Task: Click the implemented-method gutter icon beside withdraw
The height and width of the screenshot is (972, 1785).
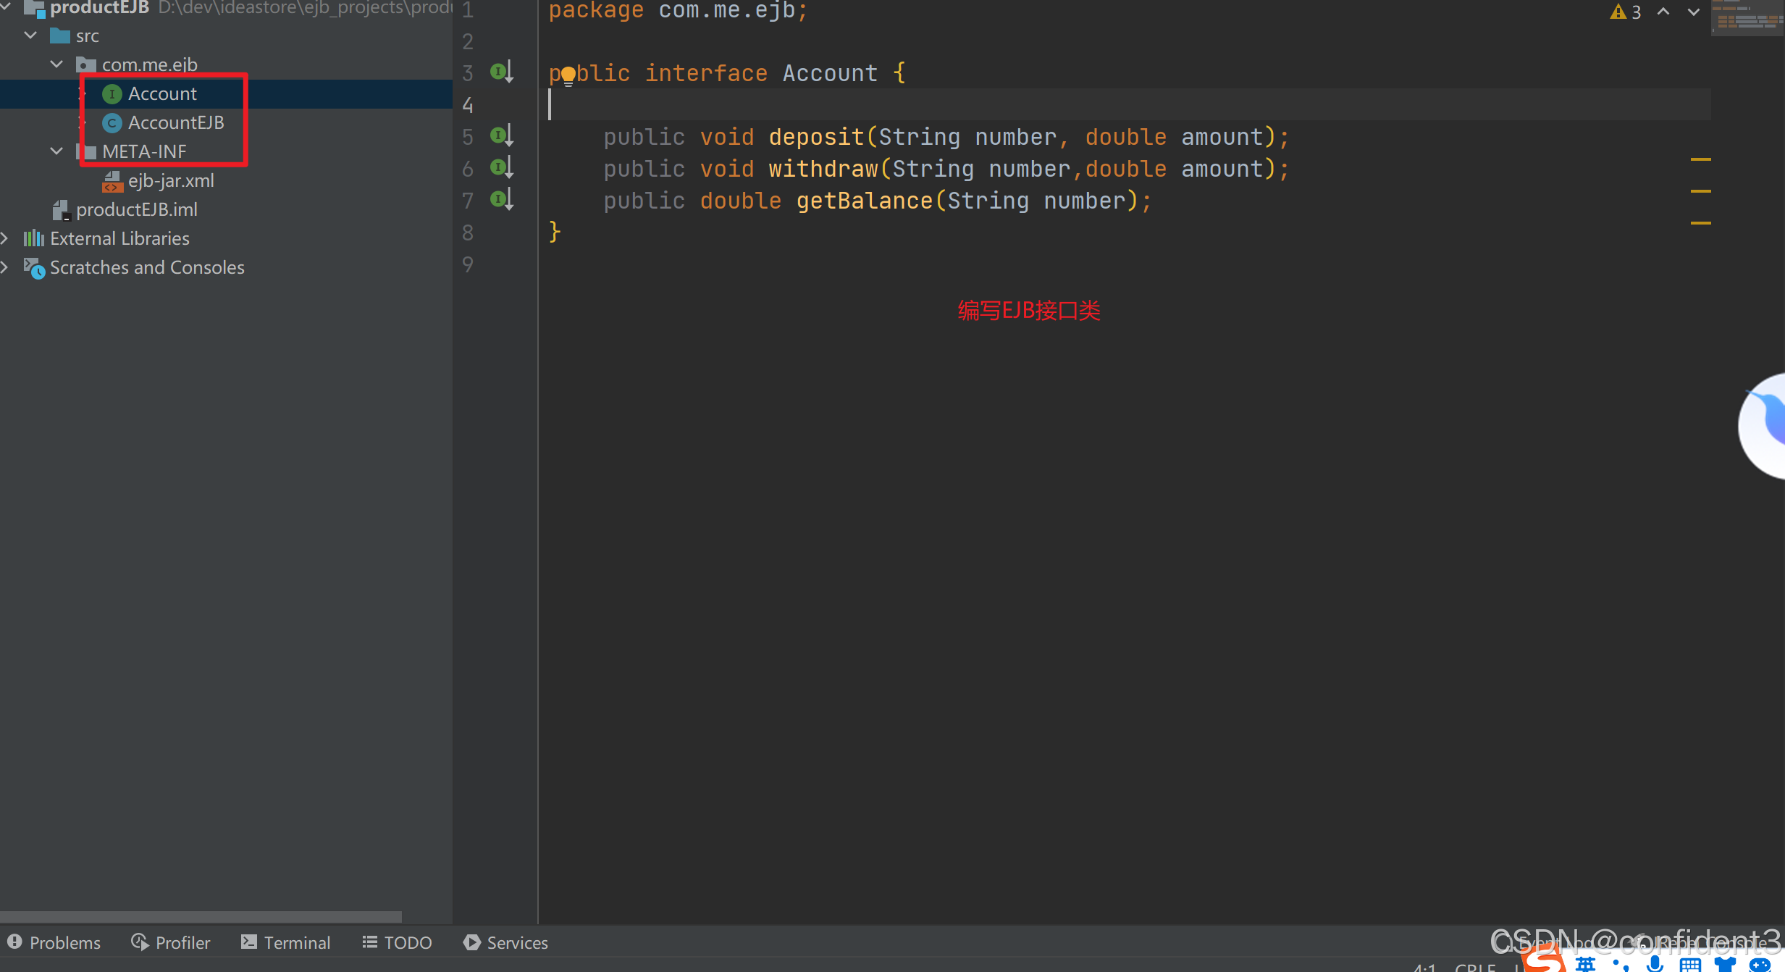Action: 501,167
